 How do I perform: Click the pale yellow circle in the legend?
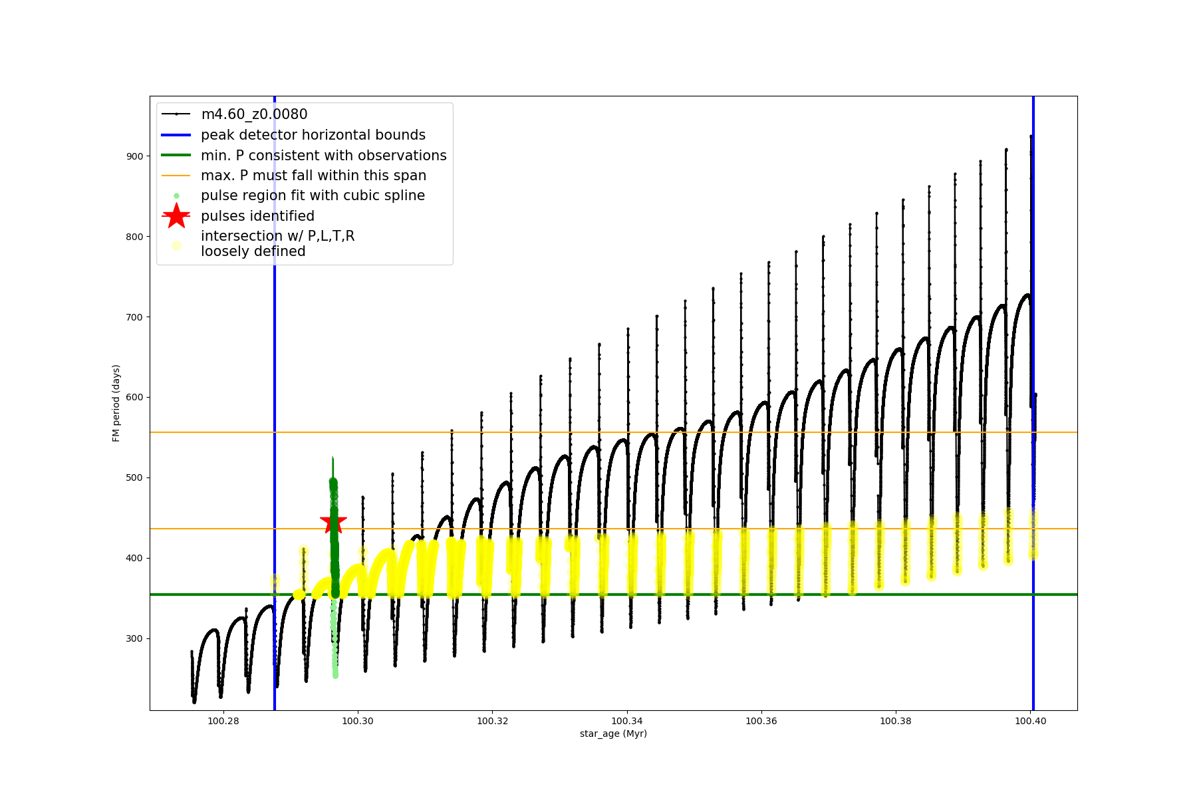(176, 245)
